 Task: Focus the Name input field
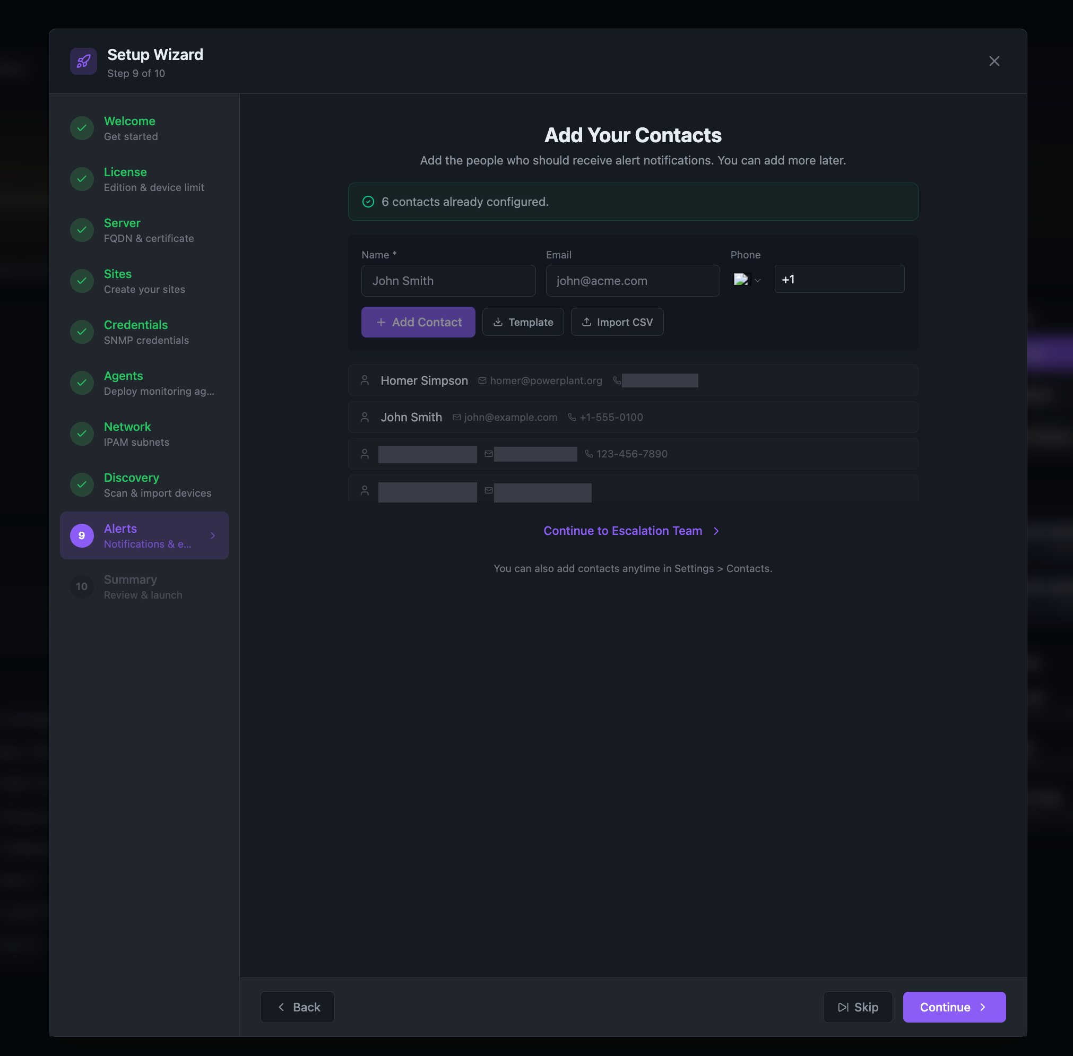click(448, 281)
